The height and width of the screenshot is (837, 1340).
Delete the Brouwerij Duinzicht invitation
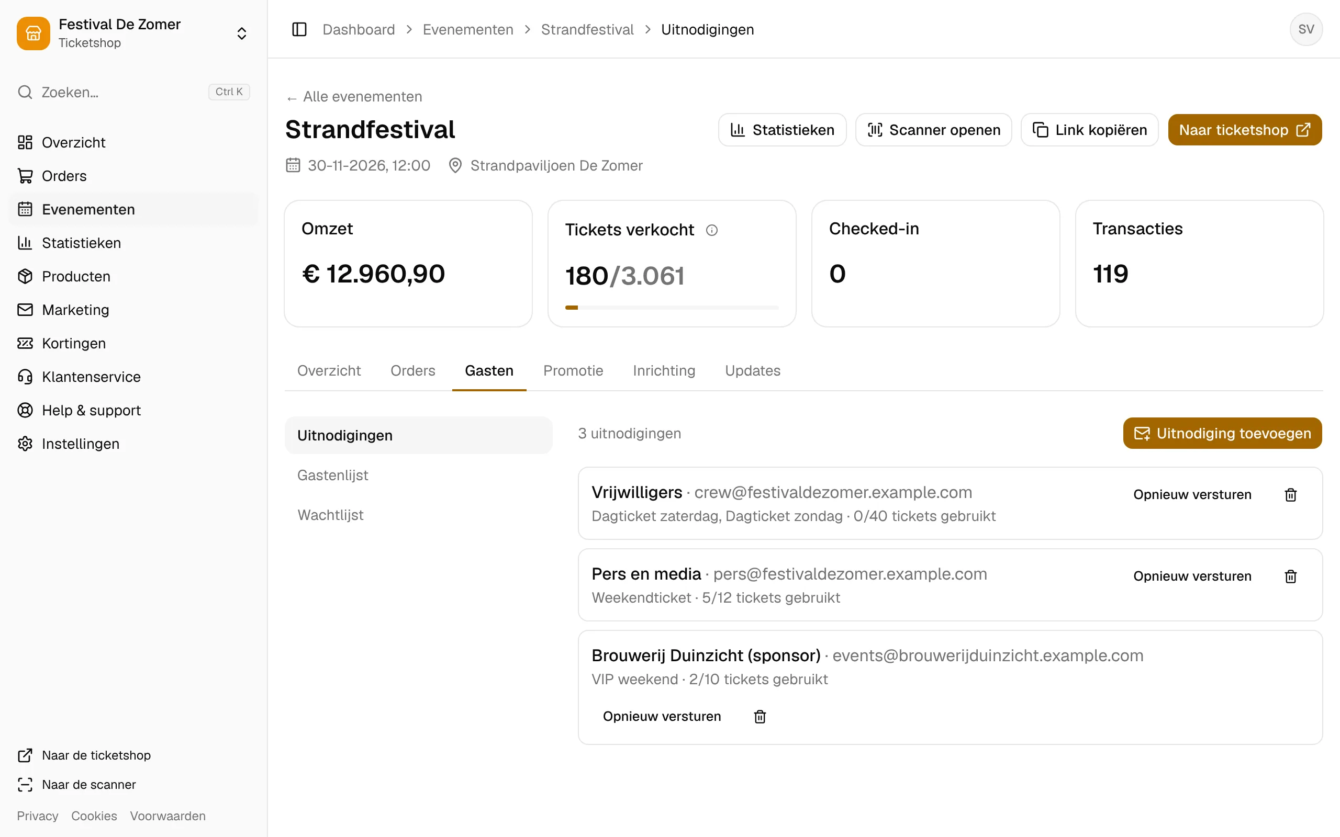point(760,716)
